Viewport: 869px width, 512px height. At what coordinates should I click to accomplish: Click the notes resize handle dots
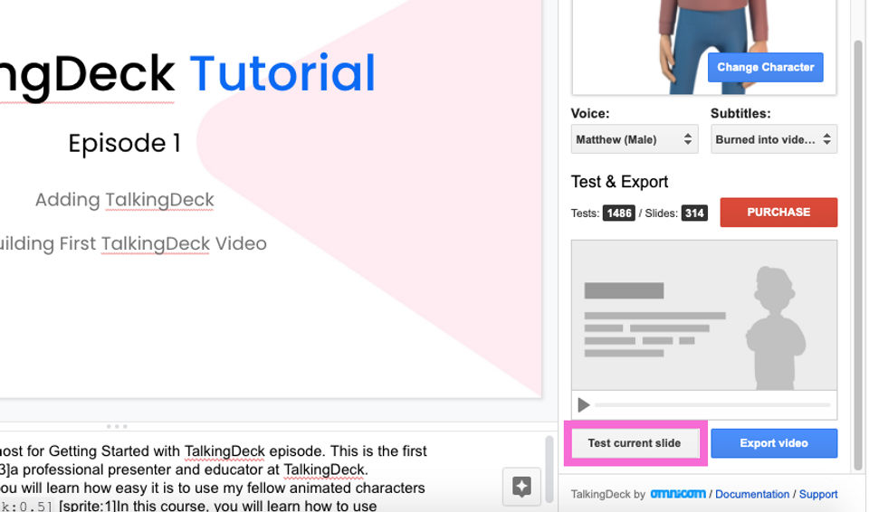(x=117, y=426)
